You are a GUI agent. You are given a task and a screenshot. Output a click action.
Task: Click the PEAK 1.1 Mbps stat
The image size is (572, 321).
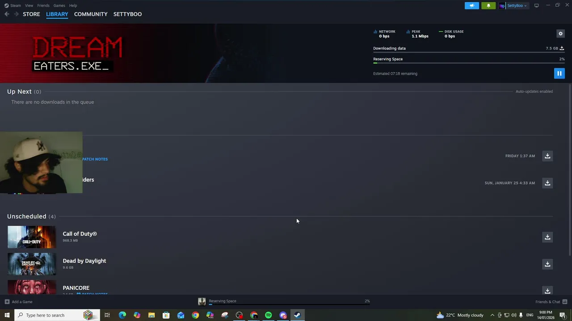[x=417, y=34]
